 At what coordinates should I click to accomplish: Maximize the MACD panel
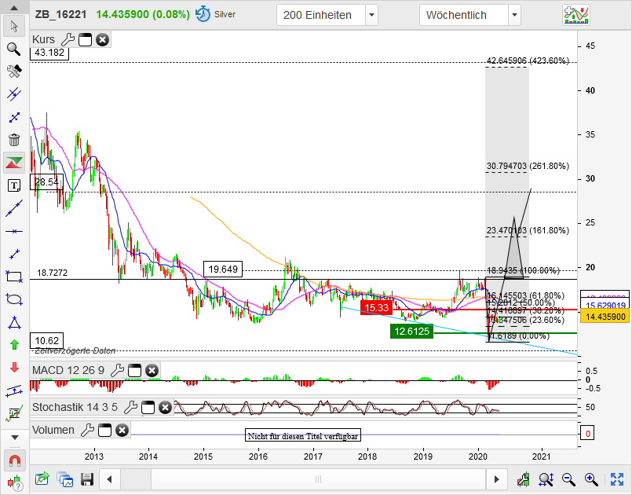pos(134,370)
